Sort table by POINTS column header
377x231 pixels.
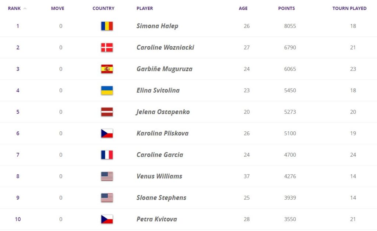click(x=286, y=8)
